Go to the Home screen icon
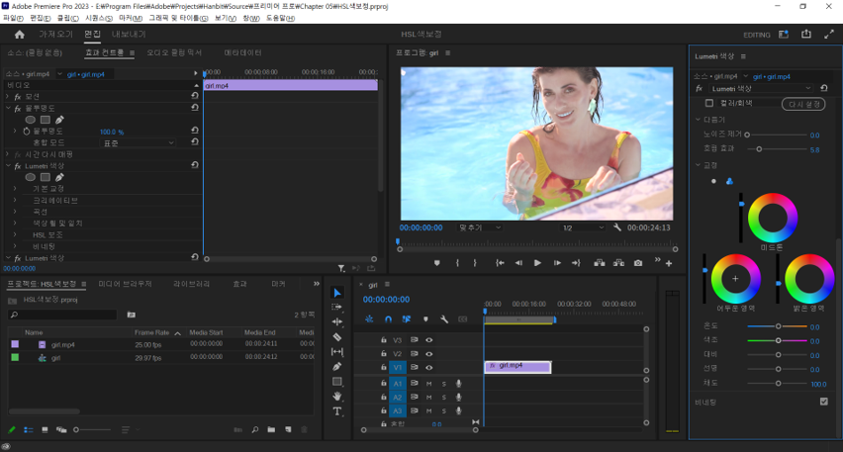 [x=20, y=35]
